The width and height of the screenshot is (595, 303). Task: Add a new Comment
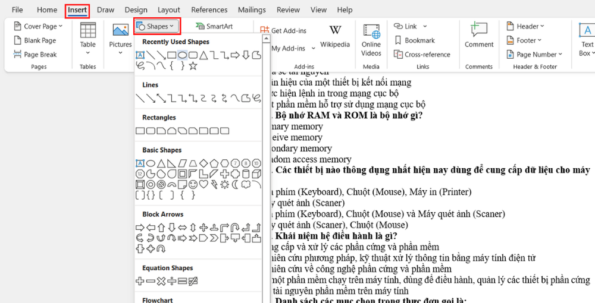tap(479, 36)
